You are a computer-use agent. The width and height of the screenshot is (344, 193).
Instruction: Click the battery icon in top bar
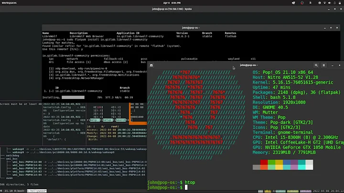(340, 3)
